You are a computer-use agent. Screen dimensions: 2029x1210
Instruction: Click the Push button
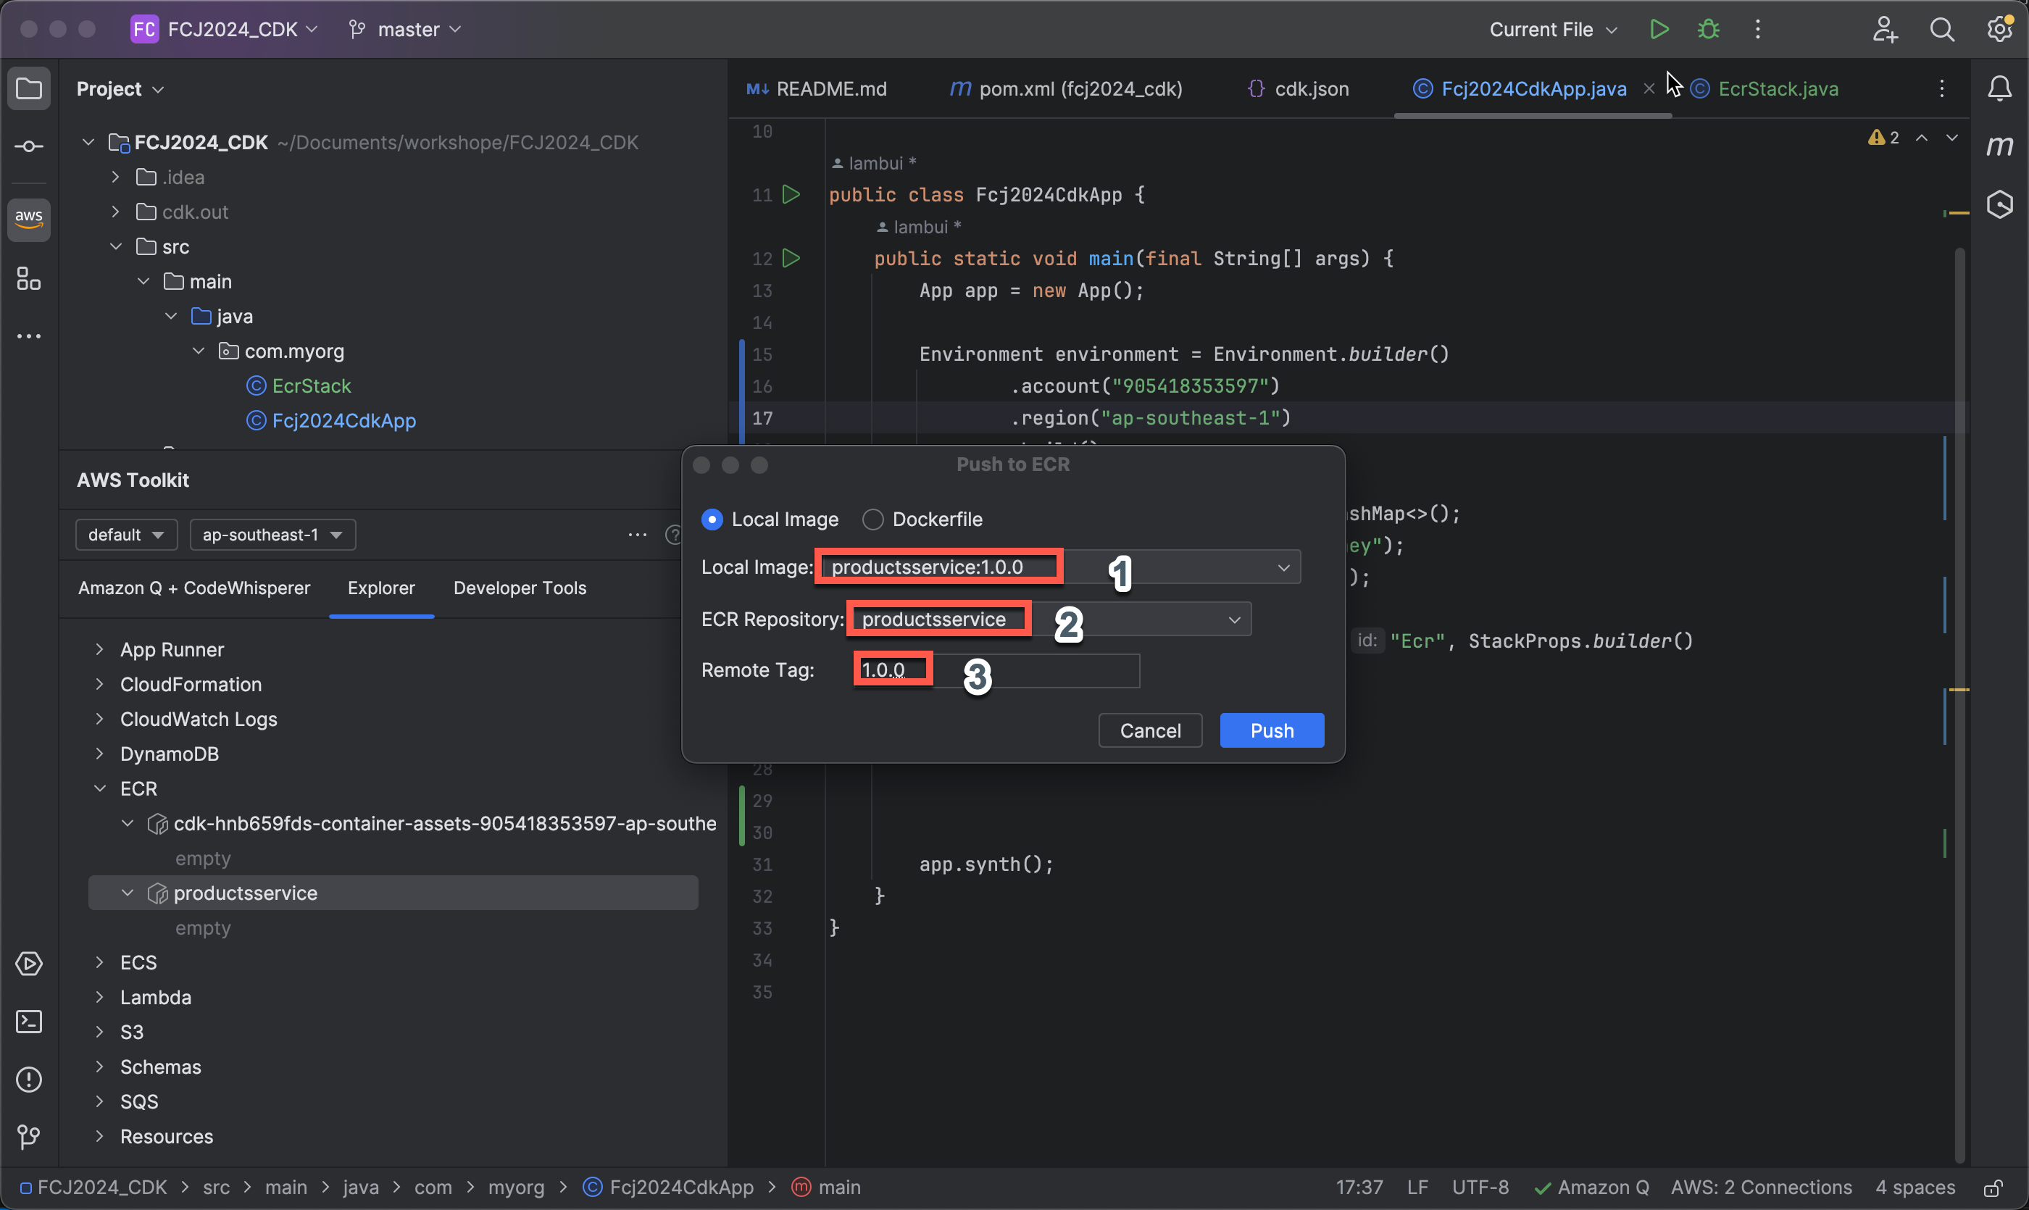click(1270, 730)
